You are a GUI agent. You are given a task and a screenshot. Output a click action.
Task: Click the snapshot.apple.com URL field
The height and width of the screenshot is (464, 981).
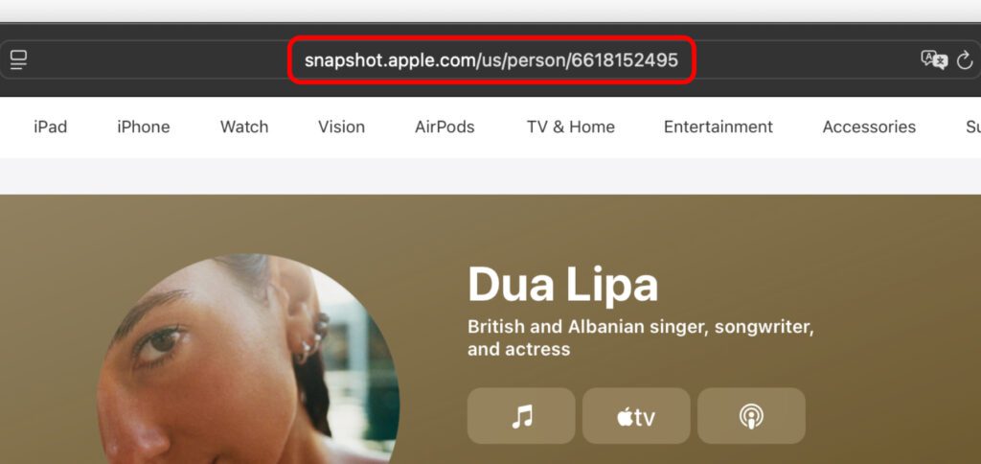click(491, 60)
